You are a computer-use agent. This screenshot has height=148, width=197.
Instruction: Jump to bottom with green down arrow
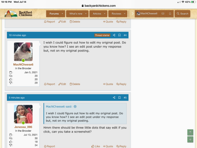(x=190, y=139)
